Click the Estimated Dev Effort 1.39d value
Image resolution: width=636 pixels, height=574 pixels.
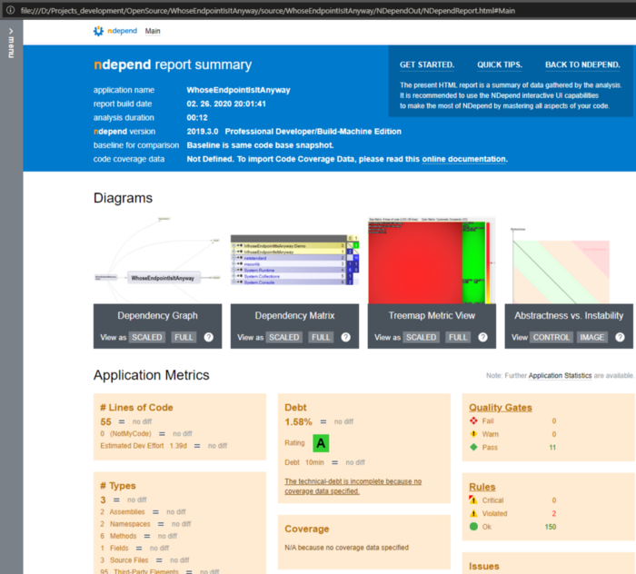click(178, 446)
